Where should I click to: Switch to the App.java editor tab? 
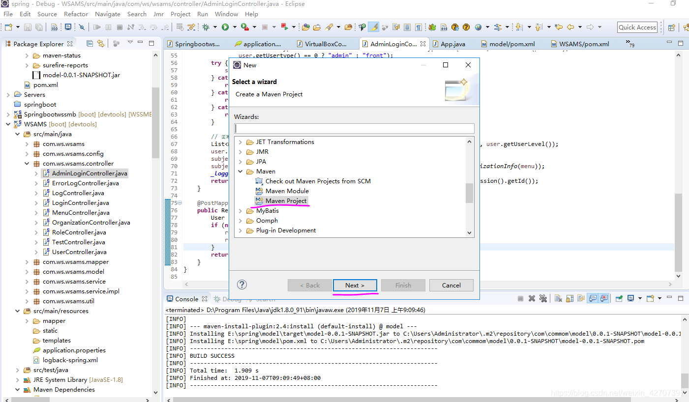(453, 44)
